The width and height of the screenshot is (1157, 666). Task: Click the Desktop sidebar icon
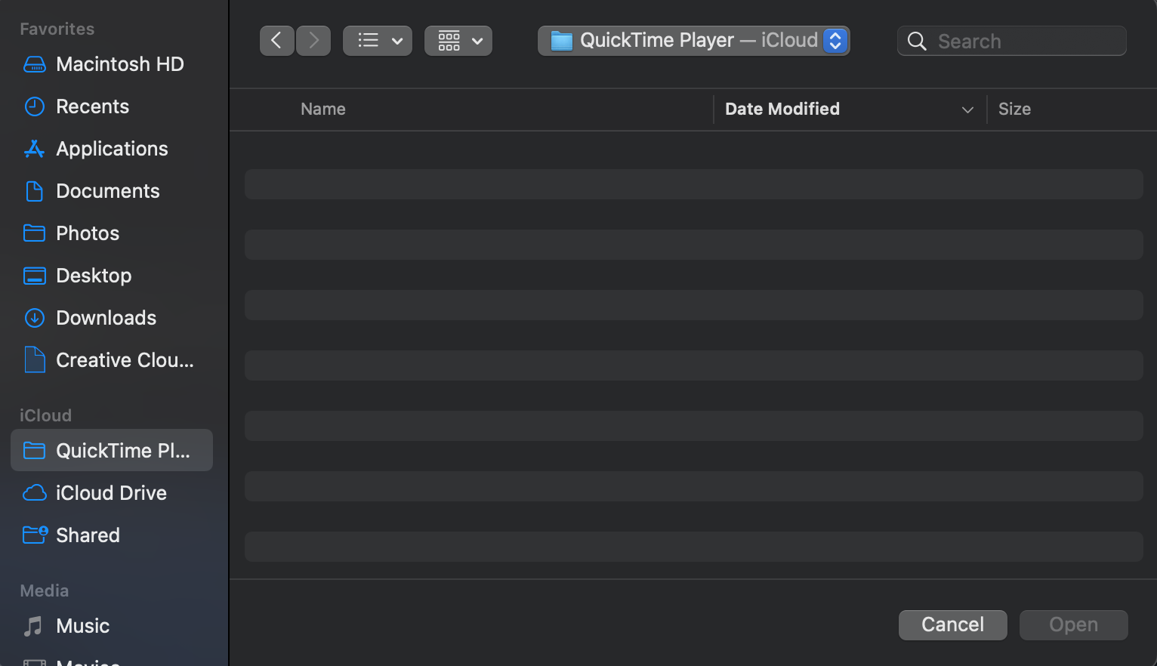click(35, 276)
